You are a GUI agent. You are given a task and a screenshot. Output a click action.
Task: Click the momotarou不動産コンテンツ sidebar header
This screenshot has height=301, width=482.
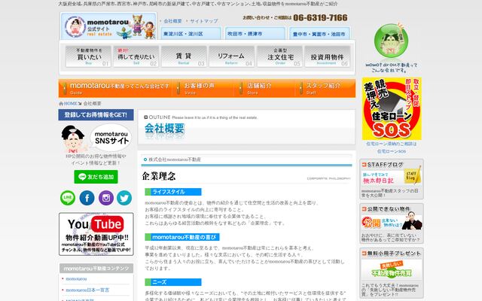pyautogui.click(x=96, y=269)
